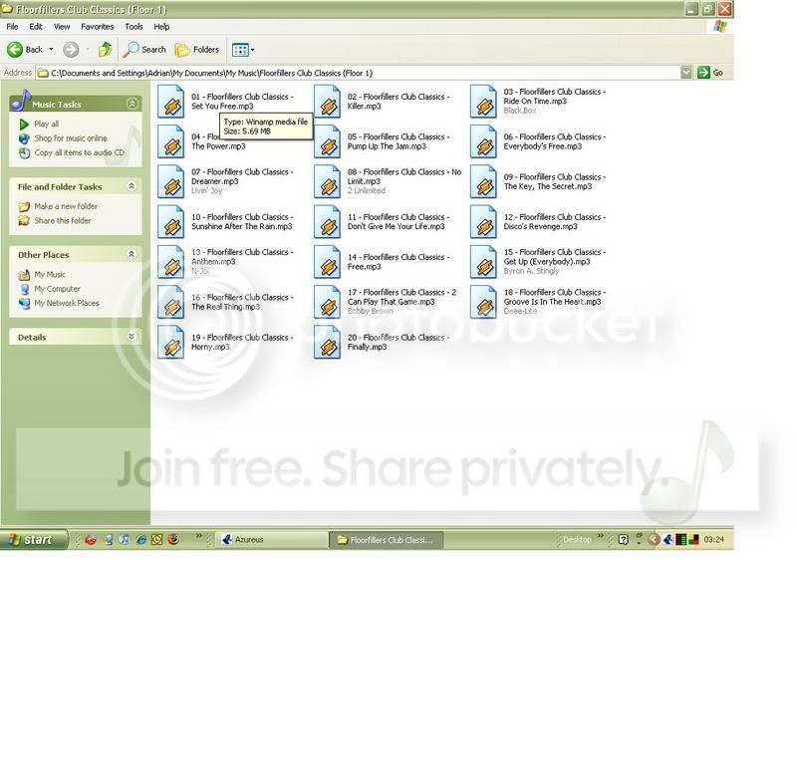Select the 08 No Limit.mp3 file icon

(328, 181)
